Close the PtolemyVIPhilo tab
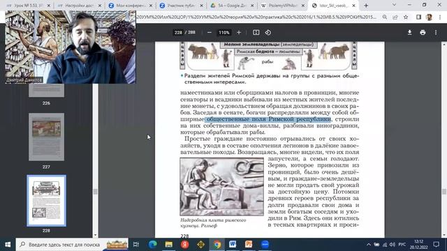This screenshot has height=251, width=447. [303, 6]
